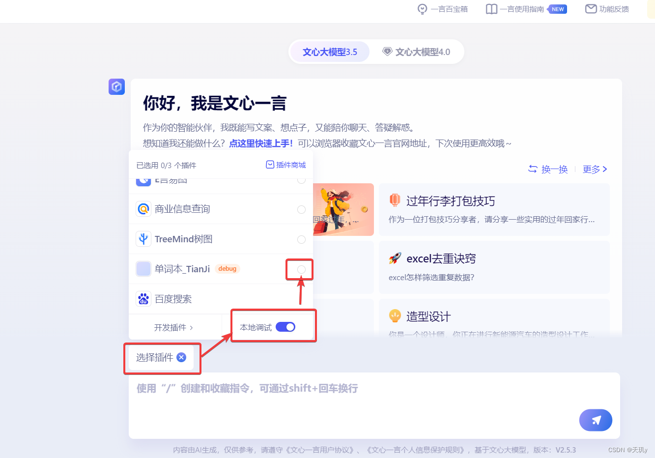Image resolution: width=655 pixels, height=458 pixels.
Task: Click the rocket icon on excel去重诀窍
Action: [x=395, y=258]
